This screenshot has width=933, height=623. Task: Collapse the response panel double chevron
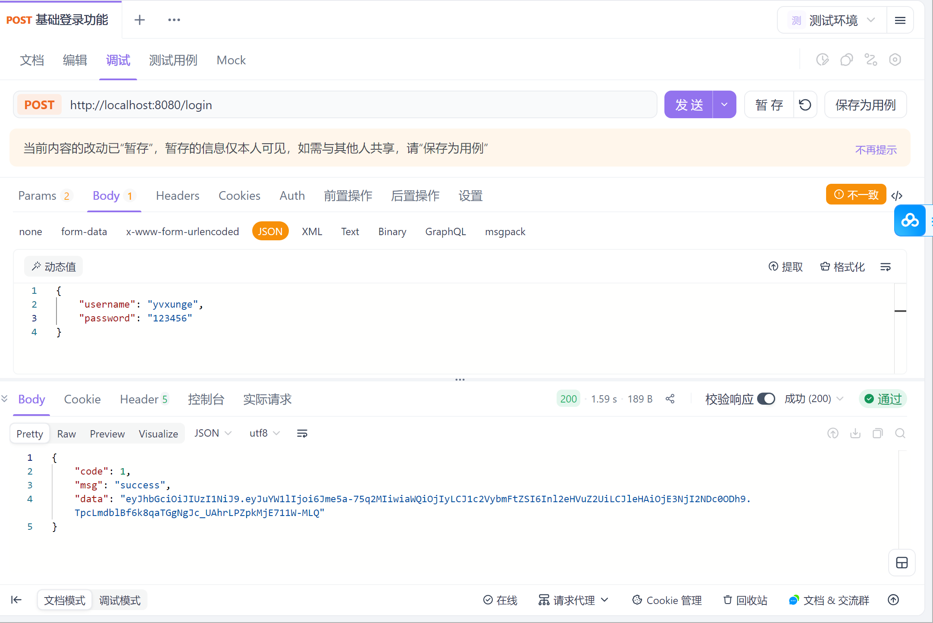point(4,399)
